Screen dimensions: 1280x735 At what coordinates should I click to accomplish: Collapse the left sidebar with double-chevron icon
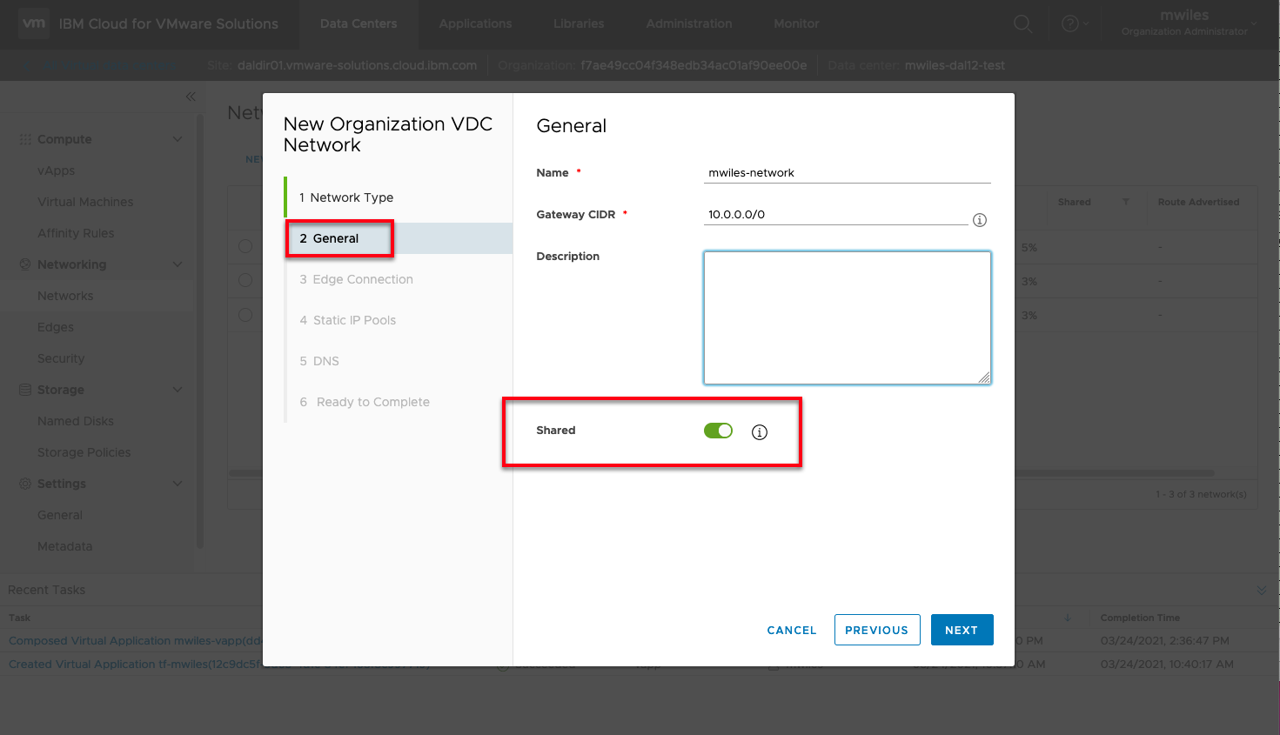191,97
